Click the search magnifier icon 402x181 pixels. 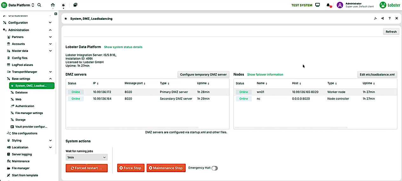click(39, 5)
